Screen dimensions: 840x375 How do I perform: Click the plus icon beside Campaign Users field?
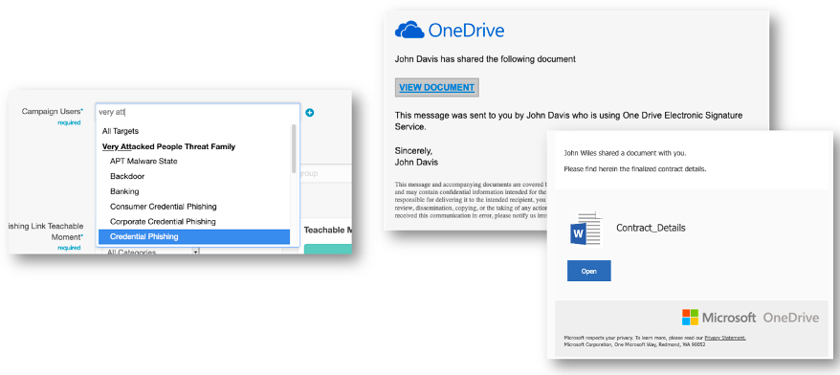tap(310, 113)
